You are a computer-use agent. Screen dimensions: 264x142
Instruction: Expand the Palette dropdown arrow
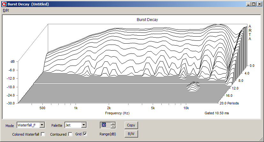(x=84, y=125)
